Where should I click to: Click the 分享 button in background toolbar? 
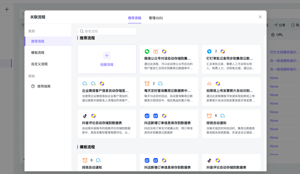[x=280, y=25]
